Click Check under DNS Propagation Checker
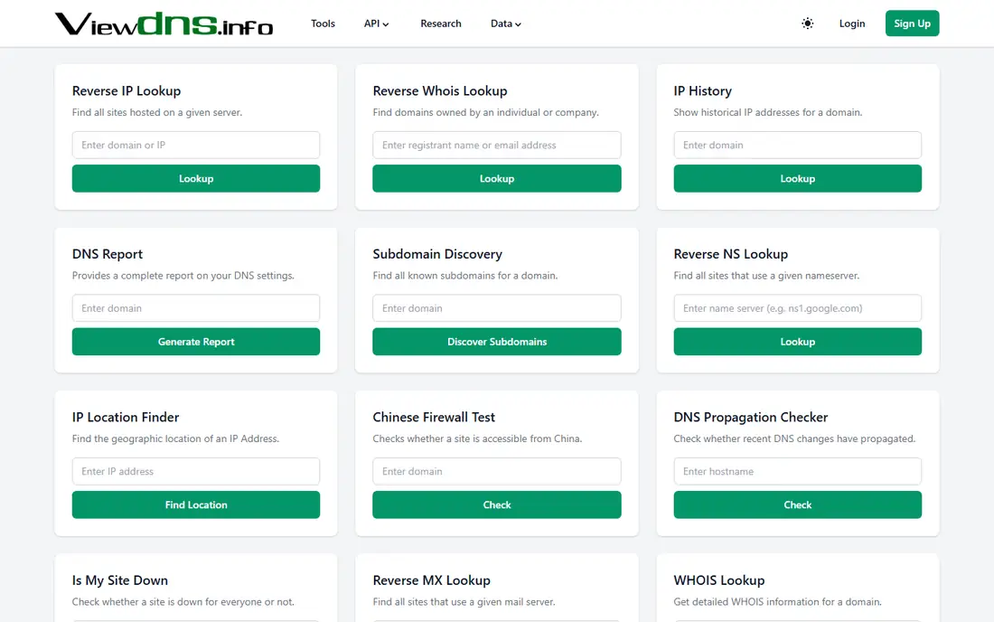Screen dimensions: 994x622 (798, 504)
